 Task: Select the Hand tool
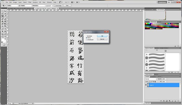click(x=3, y=37)
